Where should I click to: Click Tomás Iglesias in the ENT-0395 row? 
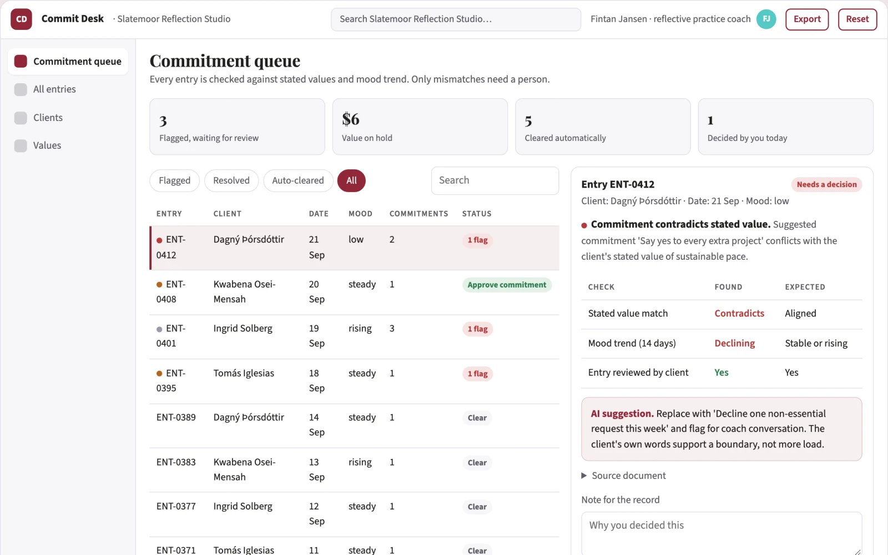pyautogui.click(x=244, y=373)
